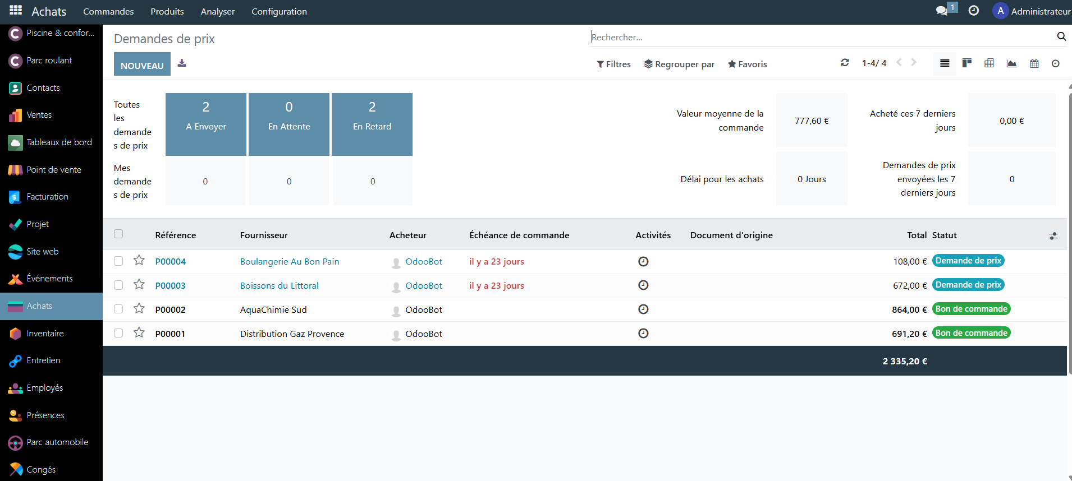The image size is (1072, 481).
Task: Switch to graph view
Action: (x=1012, y=63)
